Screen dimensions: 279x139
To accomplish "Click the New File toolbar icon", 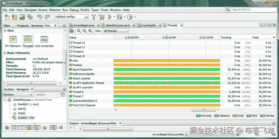I will (x=7, y=17).
